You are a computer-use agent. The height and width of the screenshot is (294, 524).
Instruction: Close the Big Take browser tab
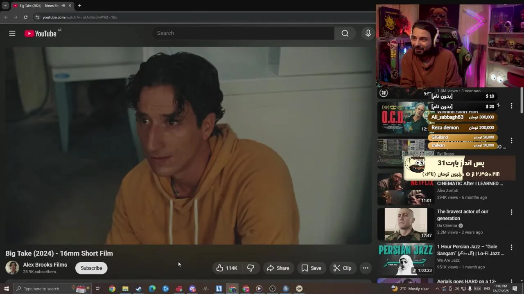coord(70,6)
